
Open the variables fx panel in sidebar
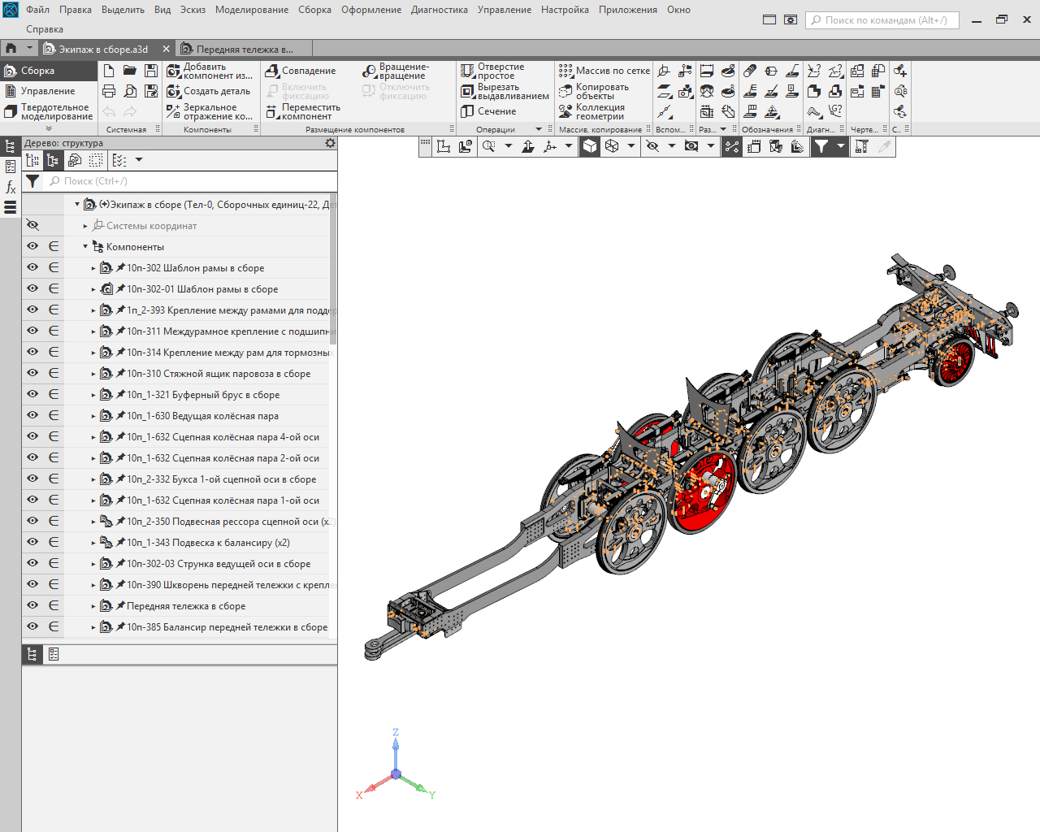(x=11, y=187)
